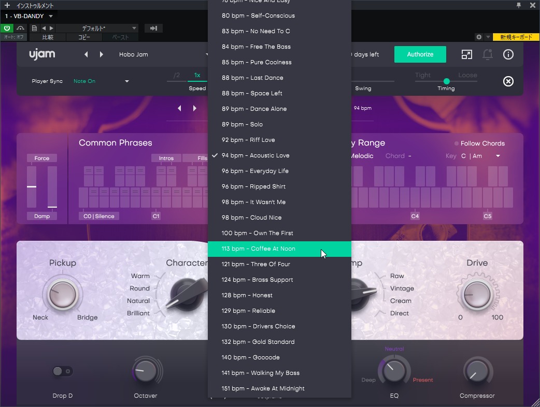
Task: Select 151 bpm - Awake At Midnight
Action: [x=279, y=388]
